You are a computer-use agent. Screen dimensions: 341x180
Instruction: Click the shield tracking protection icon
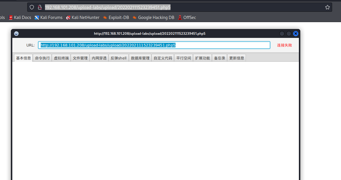(x=32, y=7)
